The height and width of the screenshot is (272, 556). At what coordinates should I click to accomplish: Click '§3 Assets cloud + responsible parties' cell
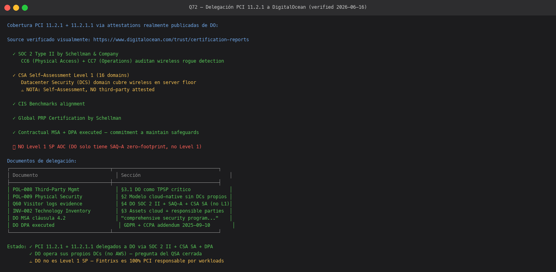click(x=172, y=211)
